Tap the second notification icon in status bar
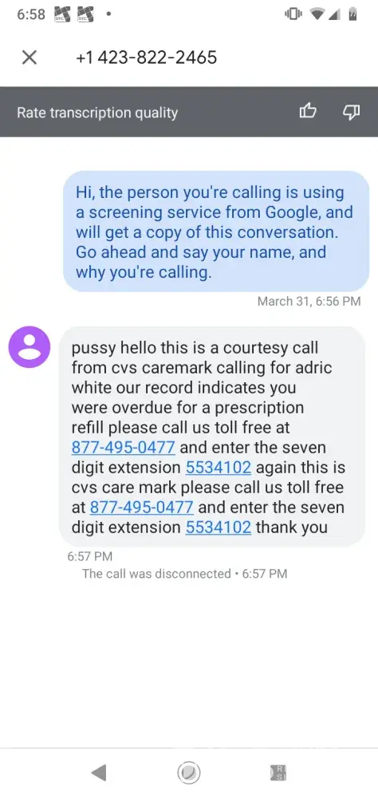 (85, 14)
